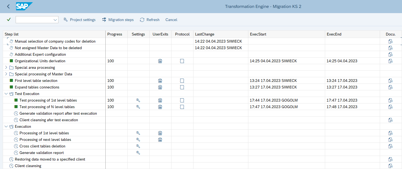Open settings for Processing of next level tables
402x169 pixels.
coord(138,140)
